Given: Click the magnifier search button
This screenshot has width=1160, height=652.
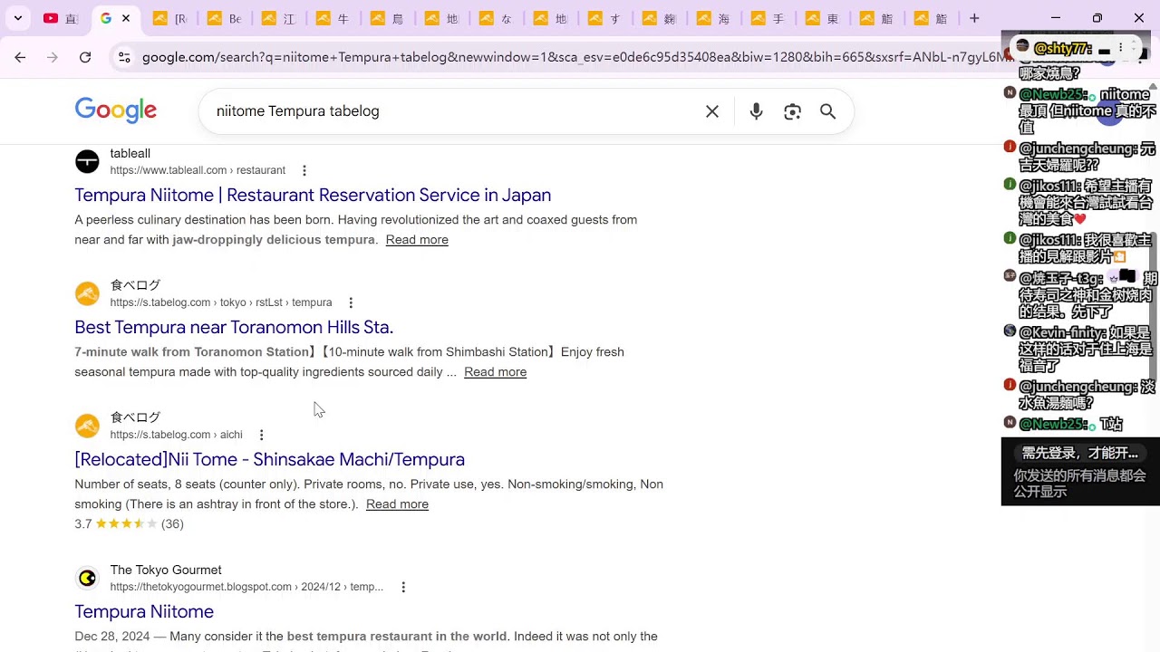Looking at the screenshot, I should pyautogui.click(x=827, y=111).
